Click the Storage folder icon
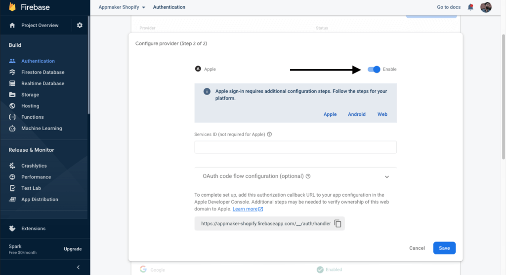The height and width of the screenshot is (275, 506). (x=12, y=95)
